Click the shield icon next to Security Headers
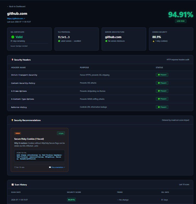The width and height of the screenshot is (196, 204). (x=12, y=60)
